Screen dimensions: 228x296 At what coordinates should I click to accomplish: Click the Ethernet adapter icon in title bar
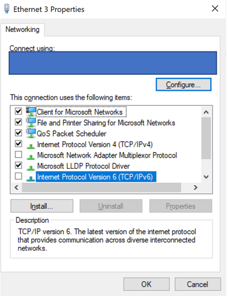(x=7, y=9)
